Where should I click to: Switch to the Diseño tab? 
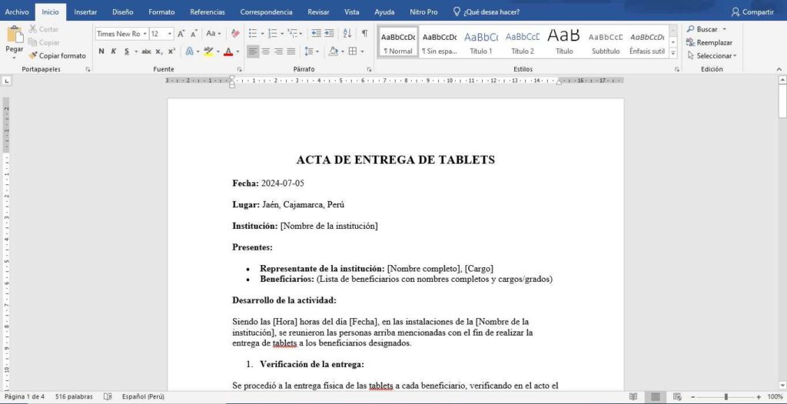coord(123,12)
